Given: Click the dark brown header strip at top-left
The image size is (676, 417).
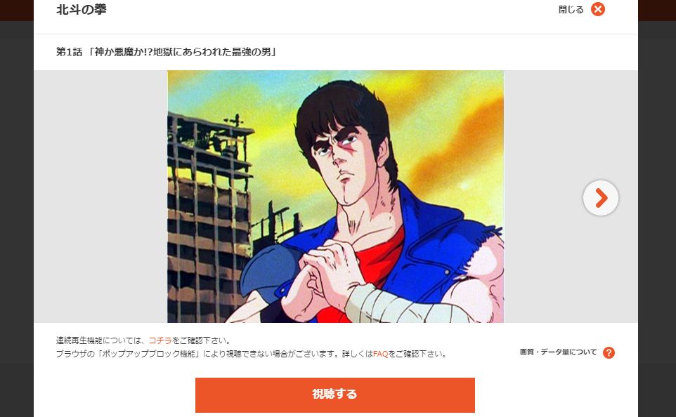Looking at the screenshot, I should 17,10.
